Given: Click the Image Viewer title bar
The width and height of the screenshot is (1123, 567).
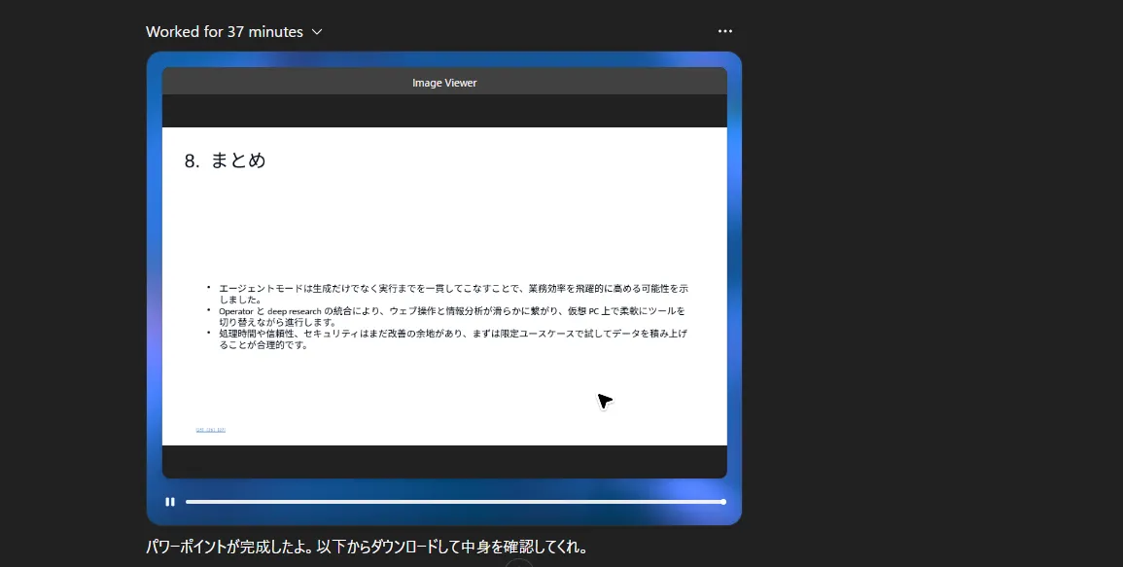Looking at the screenshot, I should coord(444,83).
